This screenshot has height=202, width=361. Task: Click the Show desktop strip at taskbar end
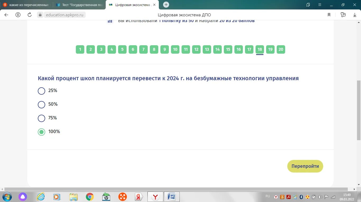(359, 197)
